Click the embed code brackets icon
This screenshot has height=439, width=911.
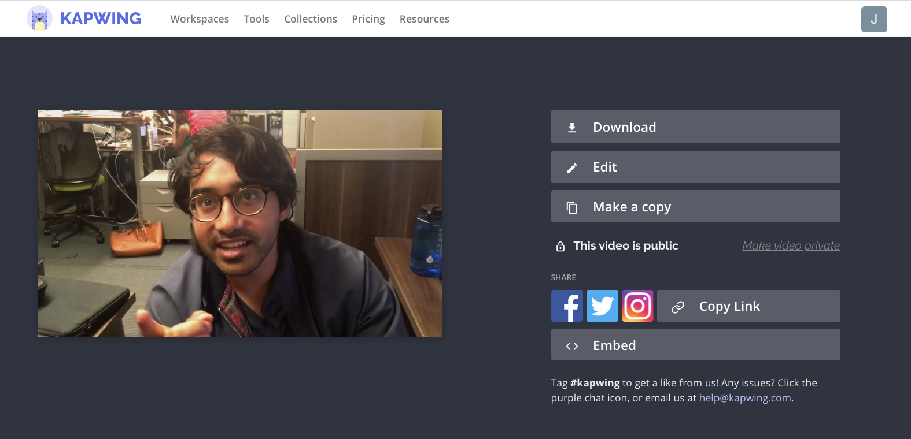[572, 346]
